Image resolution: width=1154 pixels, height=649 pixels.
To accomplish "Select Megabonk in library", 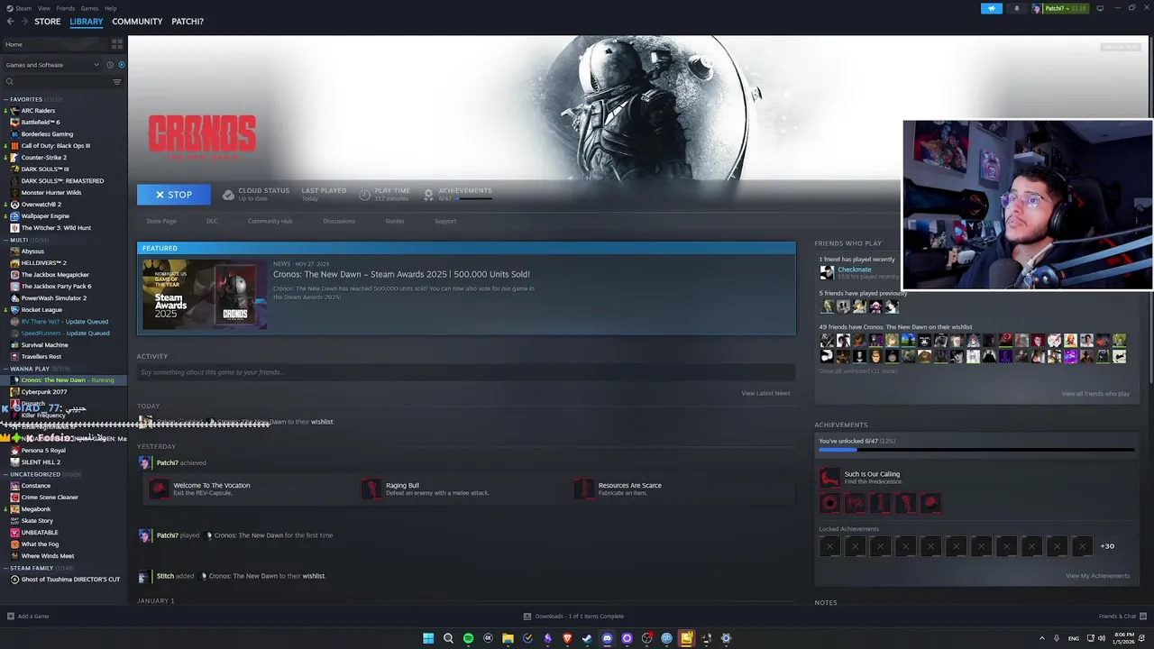I will (36, 509).
